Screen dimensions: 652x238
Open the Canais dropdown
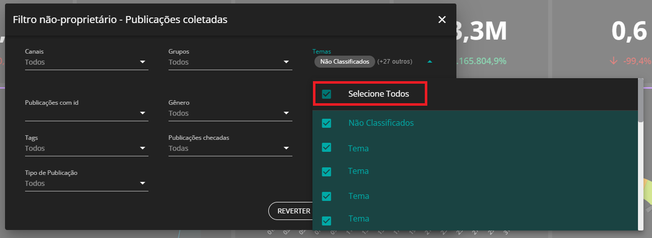87,62
